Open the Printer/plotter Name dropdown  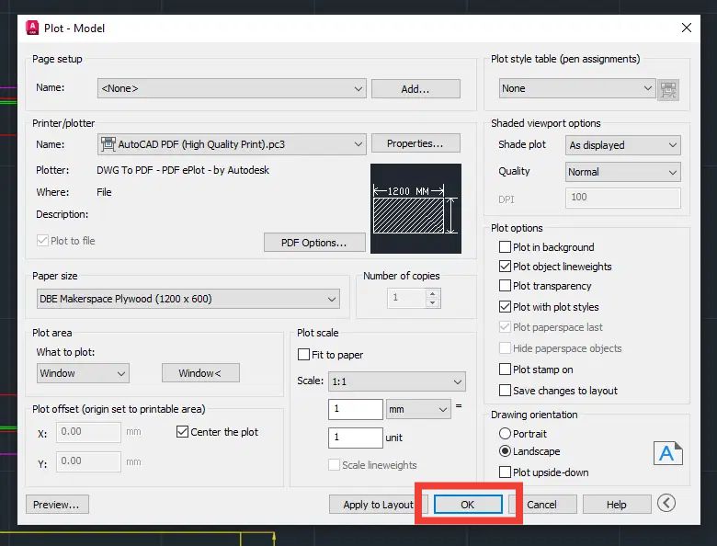coord(232,144)
